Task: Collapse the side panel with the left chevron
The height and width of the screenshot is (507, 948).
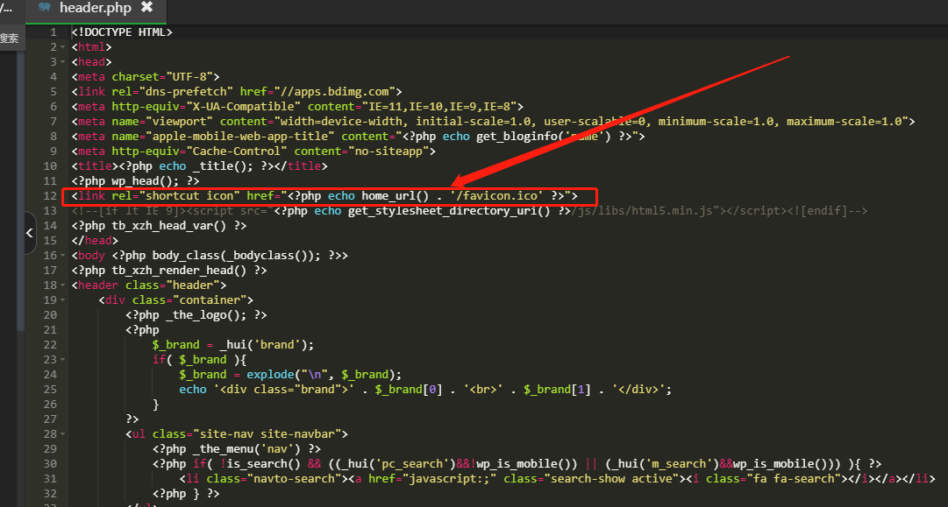Action: (x=30, y=233)
